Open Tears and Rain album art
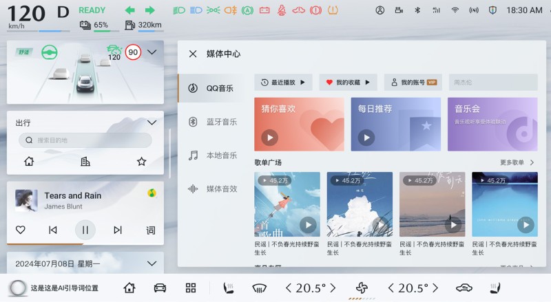This screenshot has height=302, width=551. click(26, 200)
